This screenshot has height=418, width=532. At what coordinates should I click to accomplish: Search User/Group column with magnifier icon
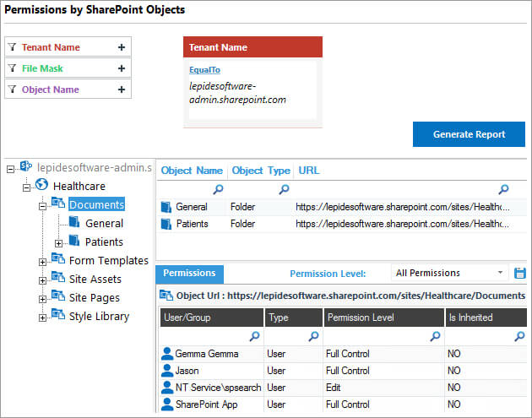tap(254, 336)
